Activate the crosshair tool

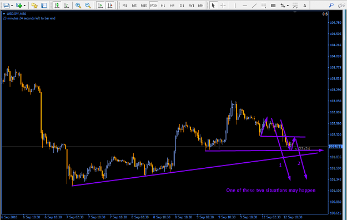tap(223, 6)
